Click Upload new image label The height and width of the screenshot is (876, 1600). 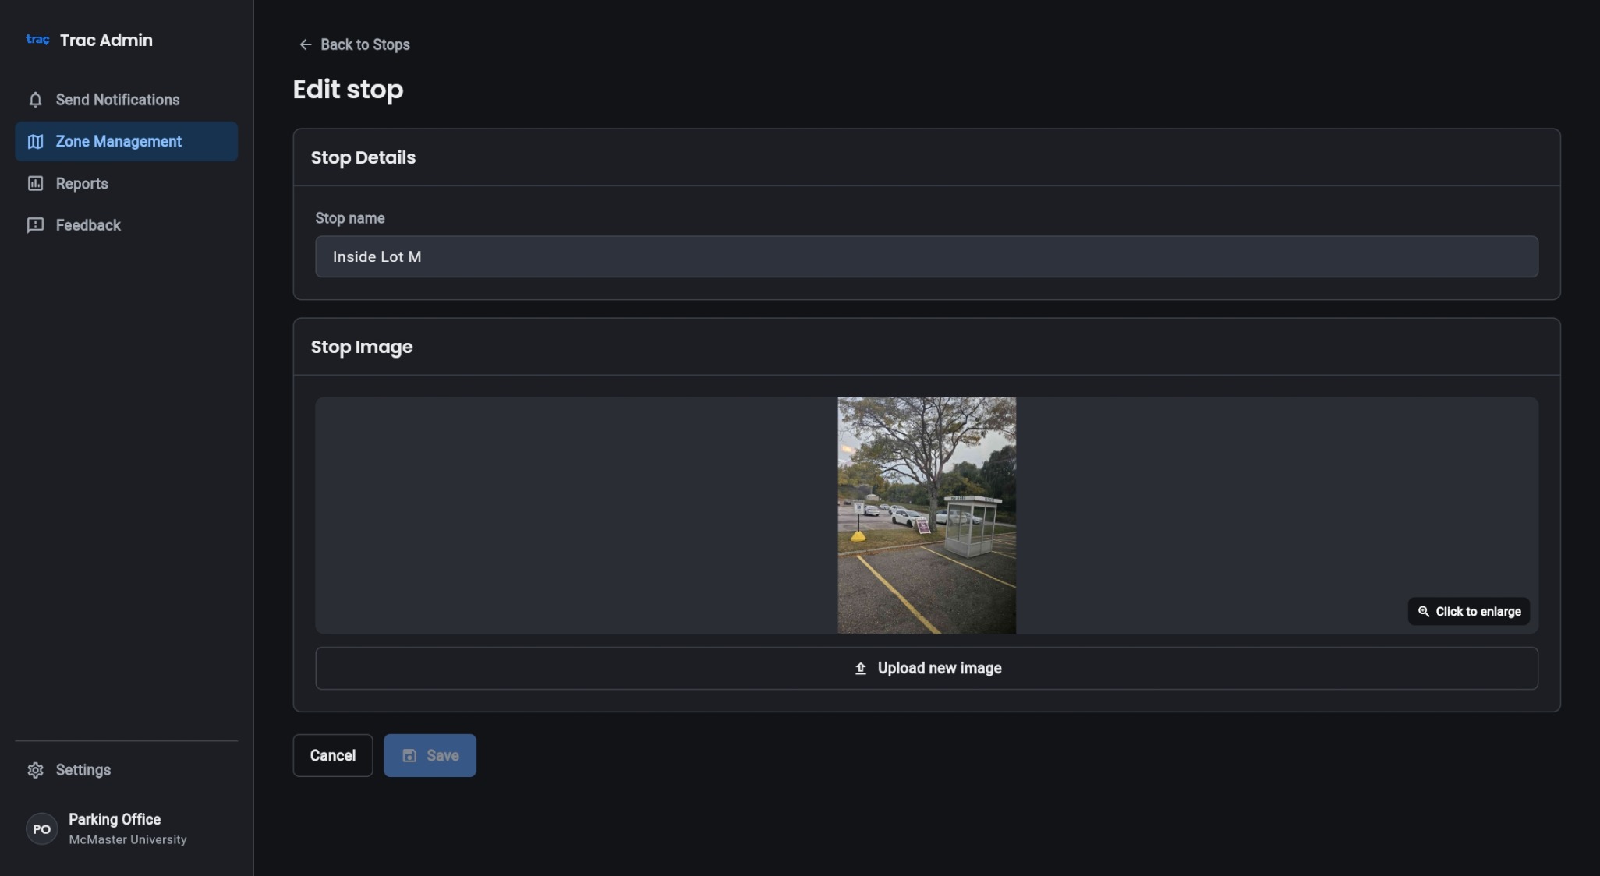(940, 669)
